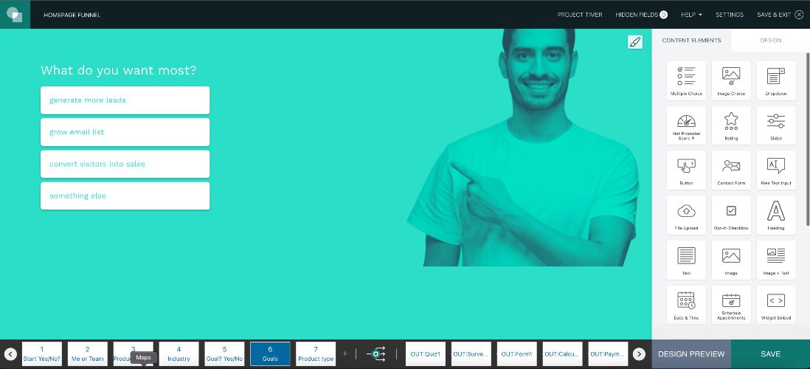Open outcome page OUT:Surve...

pos(471,354)
